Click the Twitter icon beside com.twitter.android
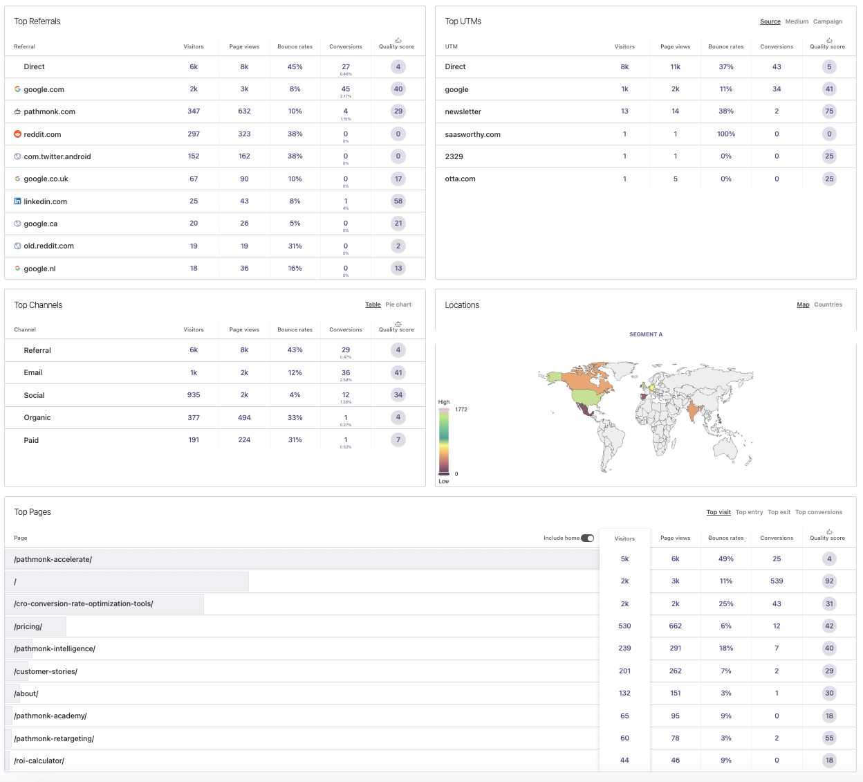This screenshot has width=863, height=782. coord(17,156)
